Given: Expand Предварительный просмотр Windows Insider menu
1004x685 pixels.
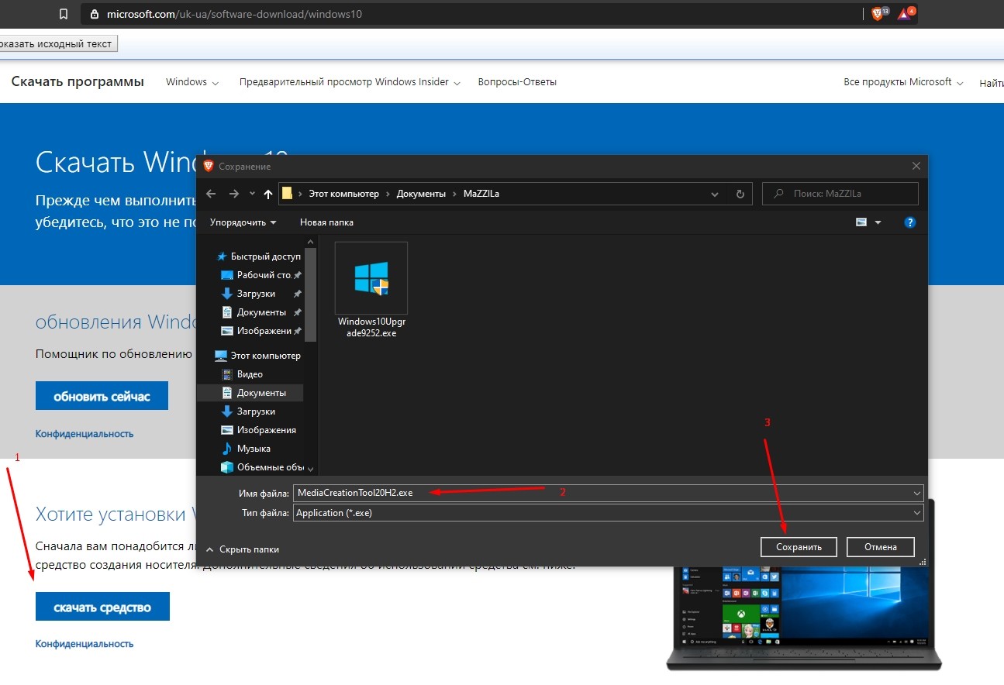Looking at the screenshot, I should tap(350, 82).
